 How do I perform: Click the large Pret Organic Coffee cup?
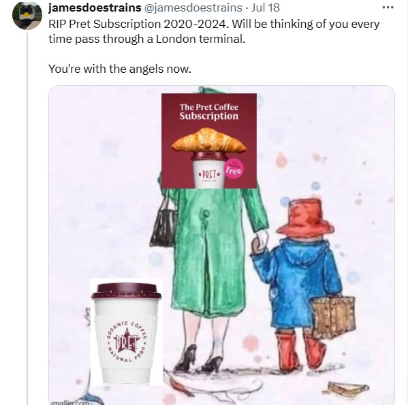pos(126,332)
